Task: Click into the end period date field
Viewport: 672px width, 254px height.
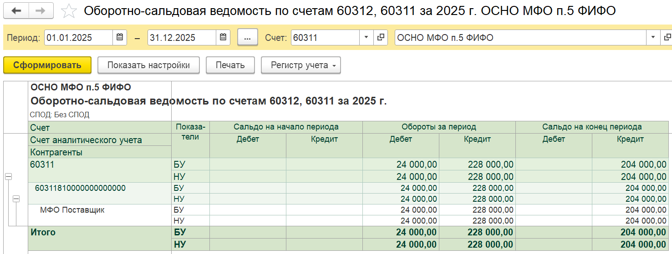Action: 181,38
